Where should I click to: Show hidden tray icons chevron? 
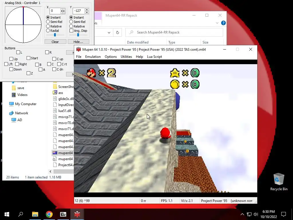point(242,214)
